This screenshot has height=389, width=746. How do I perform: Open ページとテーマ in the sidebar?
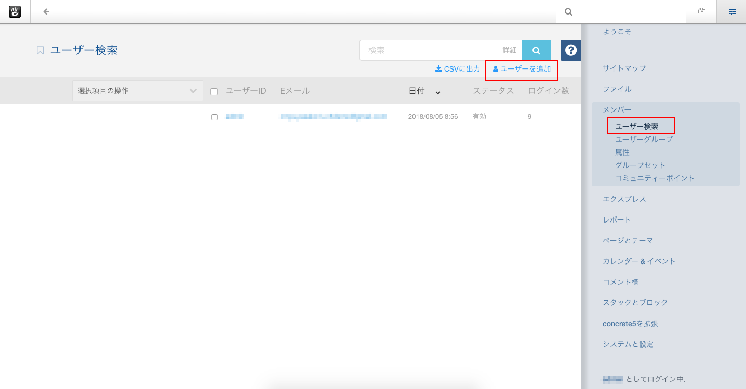tap(628, 240)
